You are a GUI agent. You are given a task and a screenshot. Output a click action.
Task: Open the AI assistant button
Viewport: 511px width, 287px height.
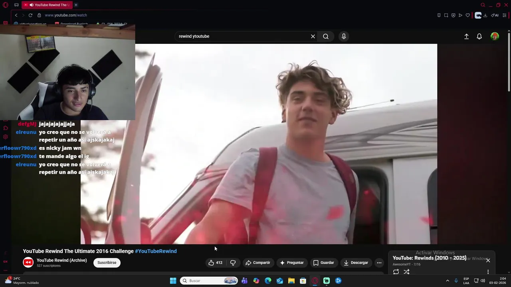point(495,15)
